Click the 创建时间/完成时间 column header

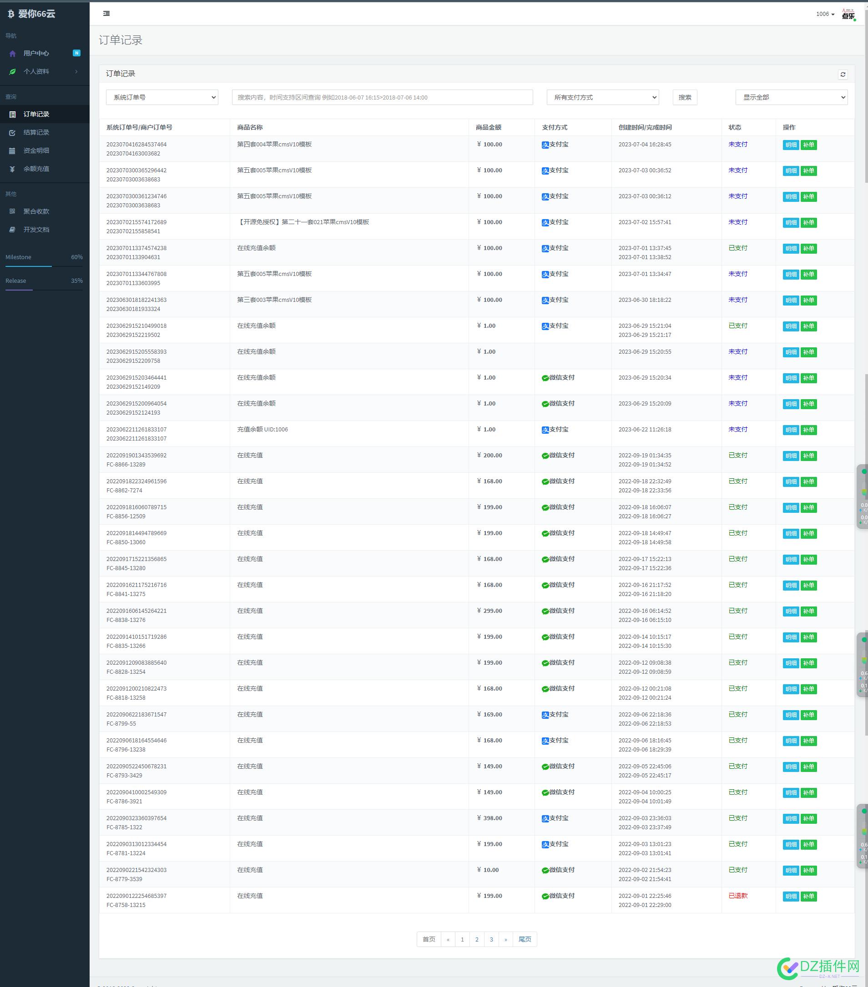tap(645, 127)
